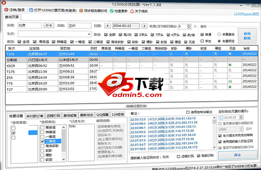Select the T151 train row
Viewport: 261px width, 170px height.
(x=131, y=54)
